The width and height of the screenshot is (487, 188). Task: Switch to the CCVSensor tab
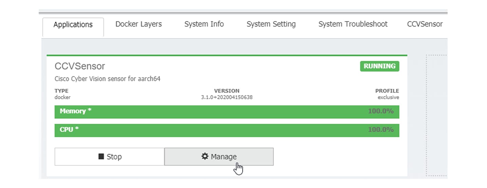(425, 24)
